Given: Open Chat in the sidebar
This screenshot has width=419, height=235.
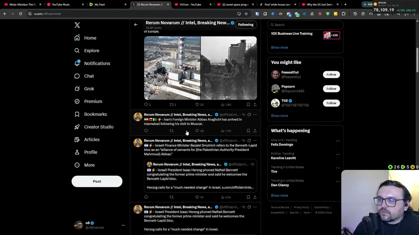Looking at the screenshot, I should 84,76.
